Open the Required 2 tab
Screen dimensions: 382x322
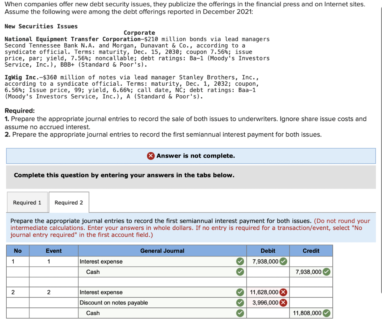coord(69,202)
